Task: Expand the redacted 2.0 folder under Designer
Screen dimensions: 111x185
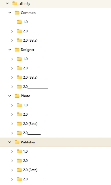Action: click(12, 87)
